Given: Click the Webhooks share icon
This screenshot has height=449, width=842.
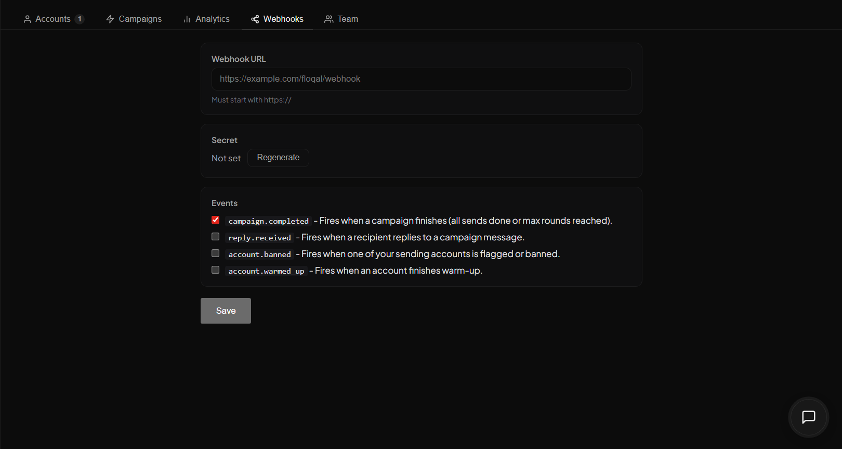Looking at the screenshot, I should click(255, 19).
